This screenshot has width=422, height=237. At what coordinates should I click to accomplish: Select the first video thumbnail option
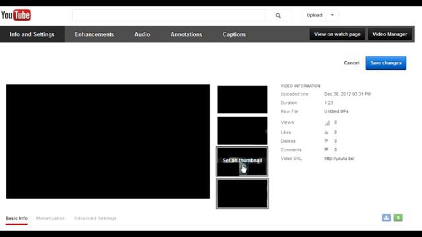point(242,99)
